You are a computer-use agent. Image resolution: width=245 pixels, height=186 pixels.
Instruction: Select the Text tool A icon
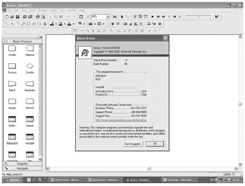[45, 24]
